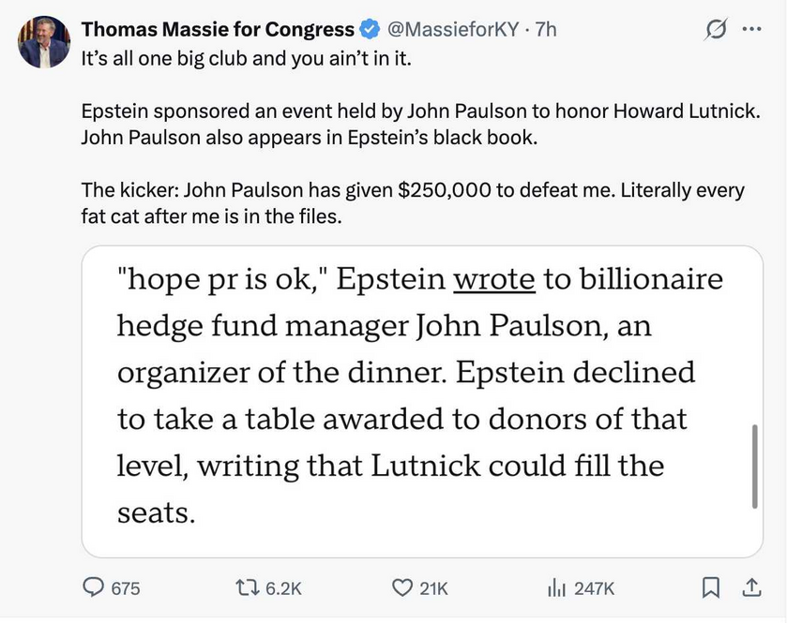Click the blue verified checkmark badge
Viewport: 787px width, 623px height.
pos(370,29)
